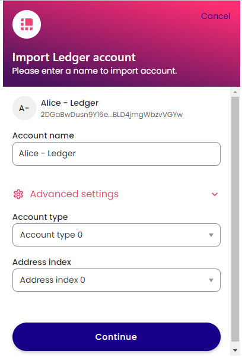Click the scrollbar up arrow

235,92
